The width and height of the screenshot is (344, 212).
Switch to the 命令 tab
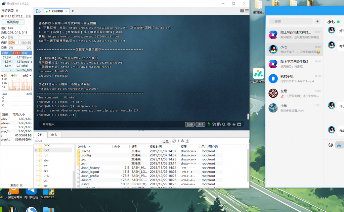tap(54, 135)
